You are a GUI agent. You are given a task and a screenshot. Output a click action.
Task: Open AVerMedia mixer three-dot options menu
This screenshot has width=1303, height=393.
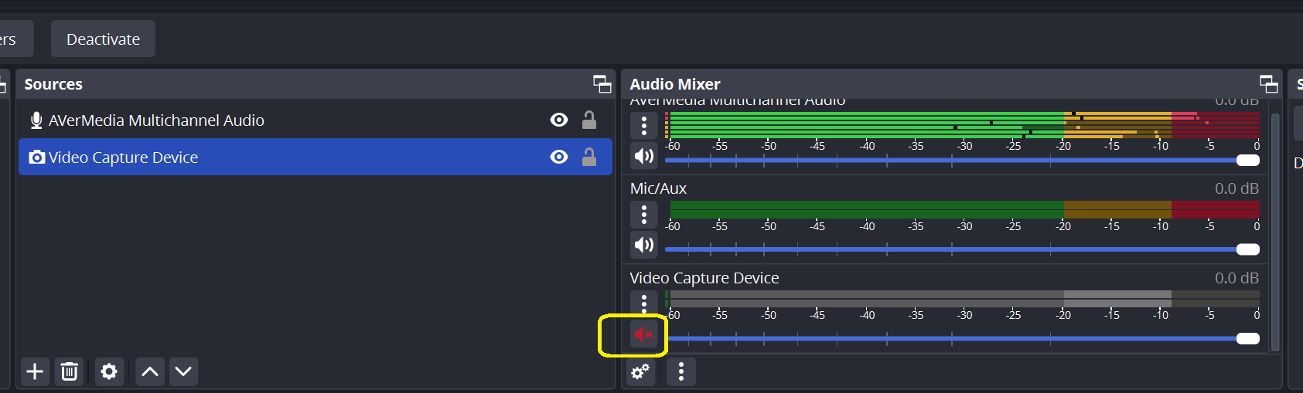click(x=643, y=125)
